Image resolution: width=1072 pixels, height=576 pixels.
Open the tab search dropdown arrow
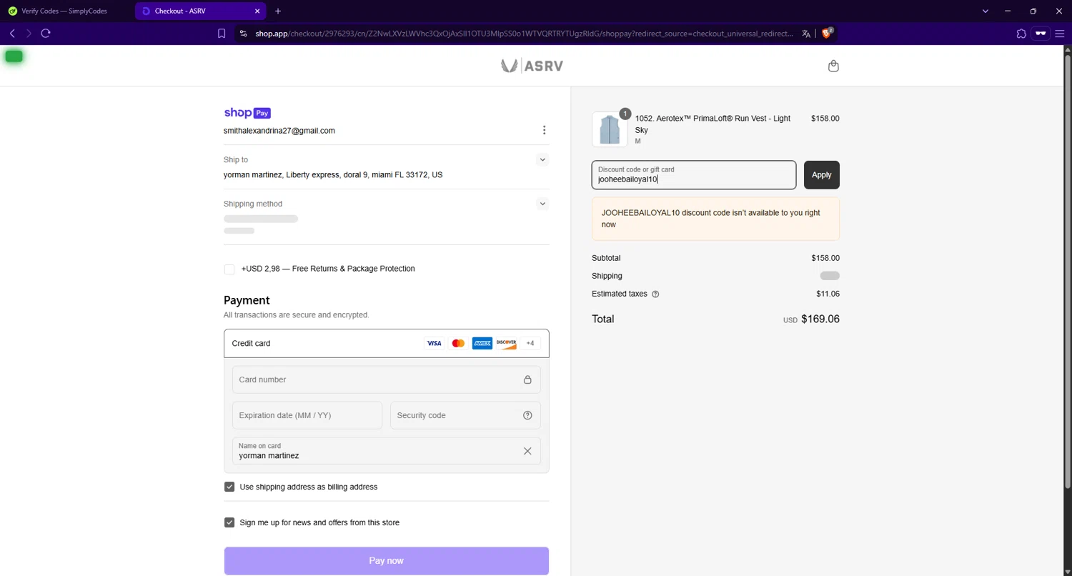pos(985,11)
